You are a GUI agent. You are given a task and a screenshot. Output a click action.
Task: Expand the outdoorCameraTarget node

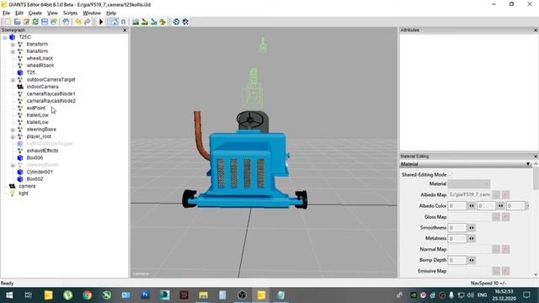[x=13, y=80]
